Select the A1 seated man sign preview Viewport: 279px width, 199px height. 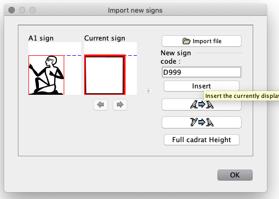(46, 75)
